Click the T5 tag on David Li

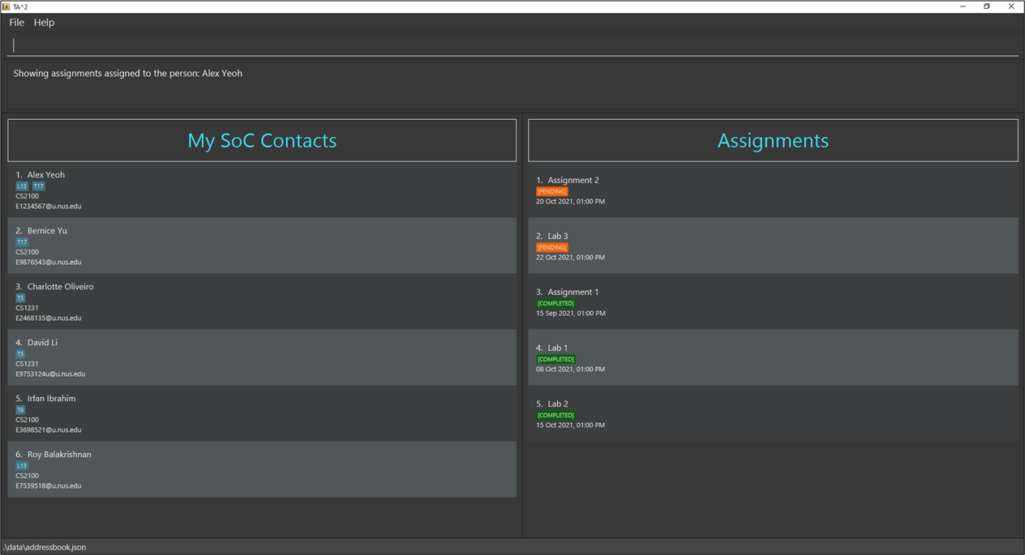[20, 353]
